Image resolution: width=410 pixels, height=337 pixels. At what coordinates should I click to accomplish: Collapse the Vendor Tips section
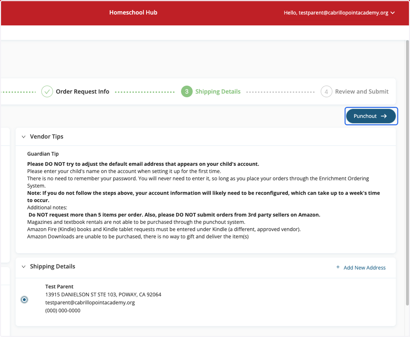24,137
